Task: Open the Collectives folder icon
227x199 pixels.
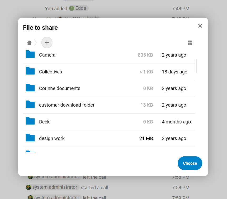Action: [x=30, y=71]
